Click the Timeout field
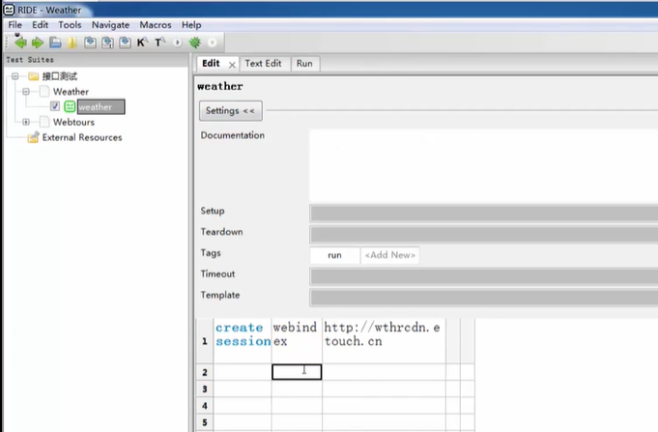 pyautogui.click(x=484, y=276)
